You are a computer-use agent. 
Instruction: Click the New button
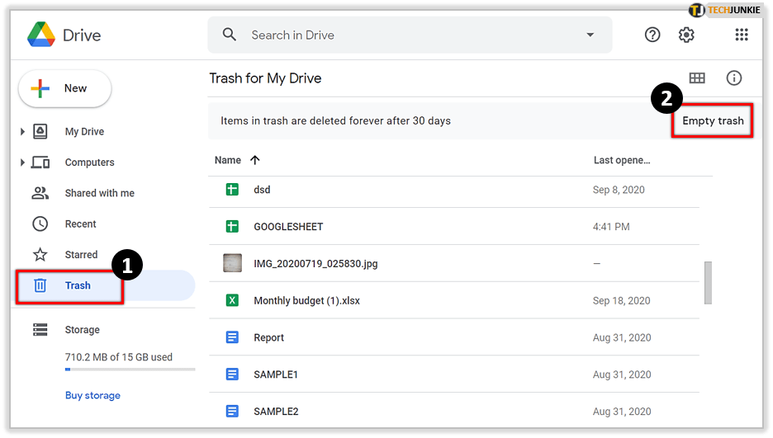point(64,88)
